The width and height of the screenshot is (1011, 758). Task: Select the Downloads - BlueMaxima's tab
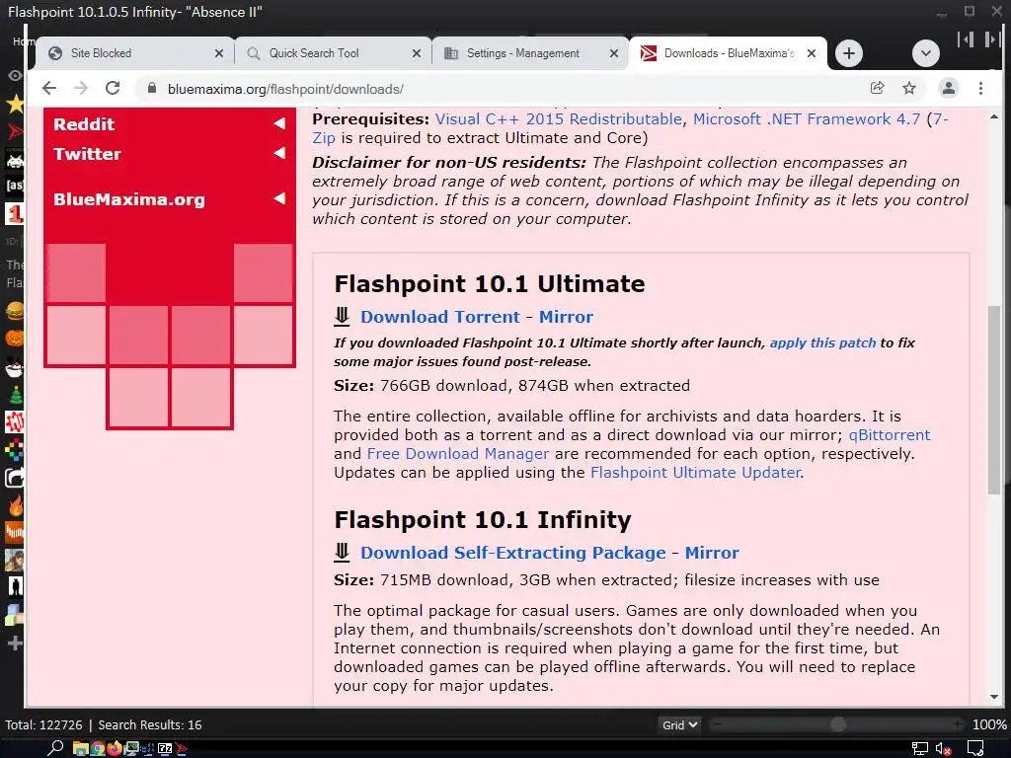click(x=728, y=53)
